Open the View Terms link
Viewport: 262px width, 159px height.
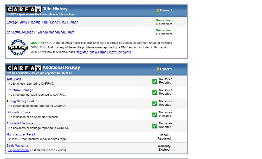pyautogui.click(x=98, y=52)
